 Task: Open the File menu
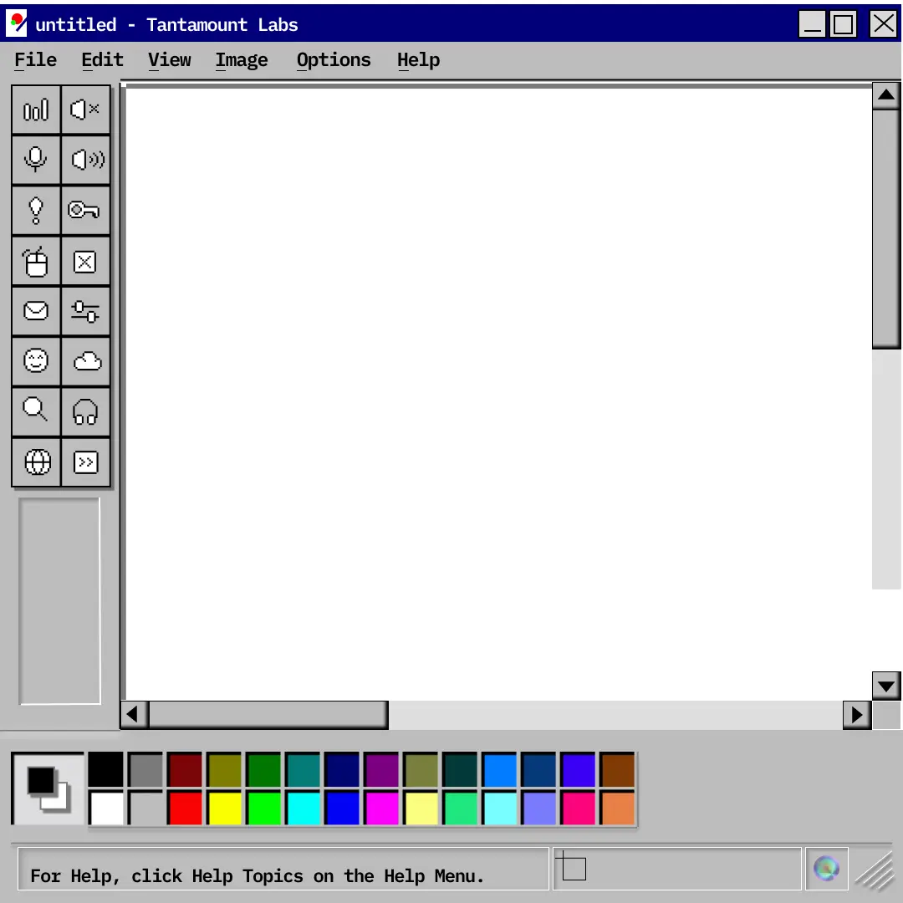35,60
